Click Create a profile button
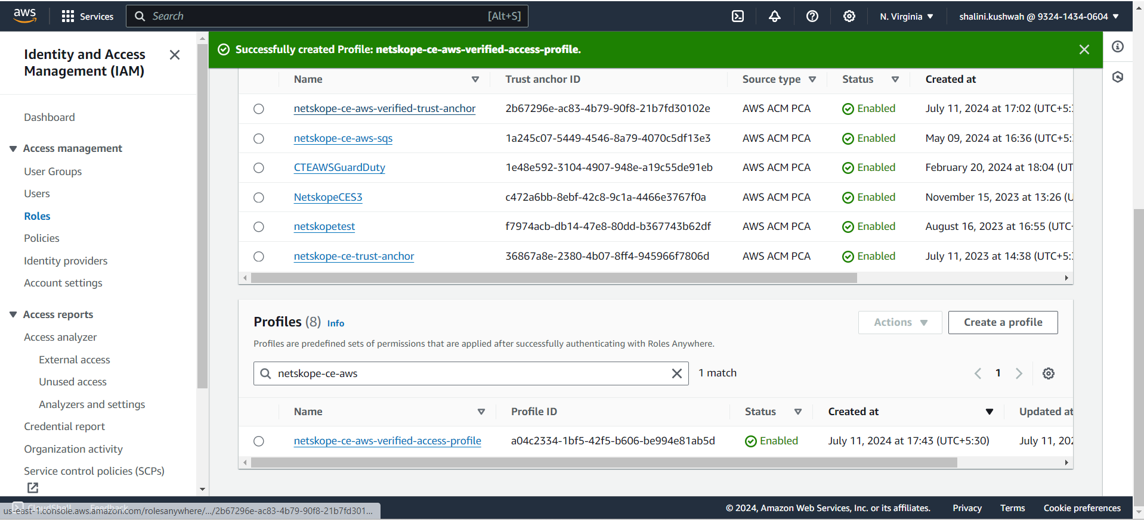1144x520 pixels. (1003, 322)
